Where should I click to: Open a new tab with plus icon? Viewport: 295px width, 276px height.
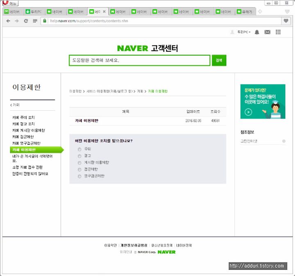[x=260, y=11]
